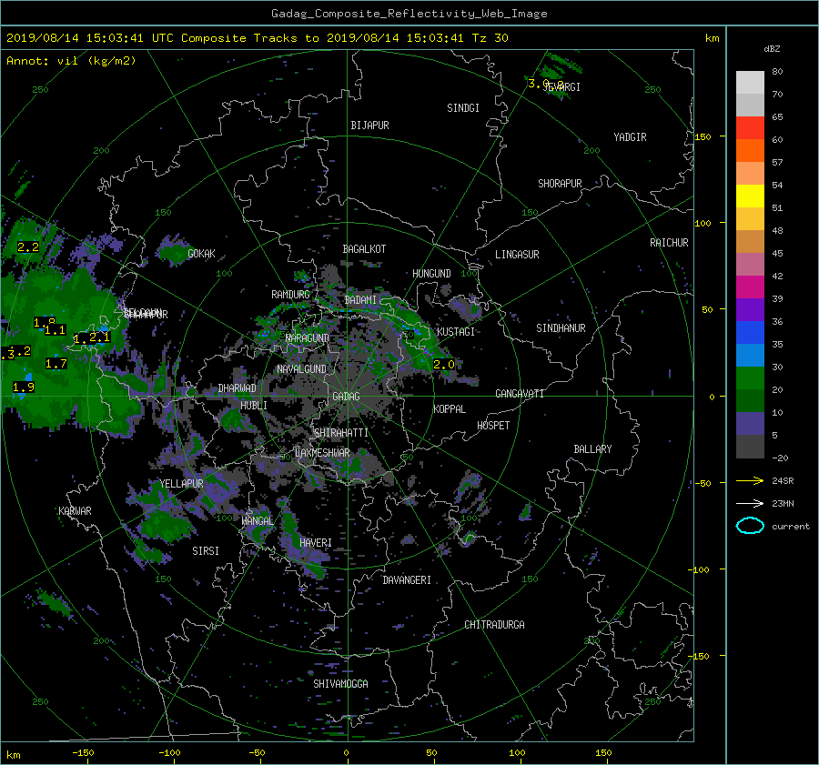The image size is (819, 765).
Task: Click the 1.7 VIL storm annotation
Action: pos(56,364)
